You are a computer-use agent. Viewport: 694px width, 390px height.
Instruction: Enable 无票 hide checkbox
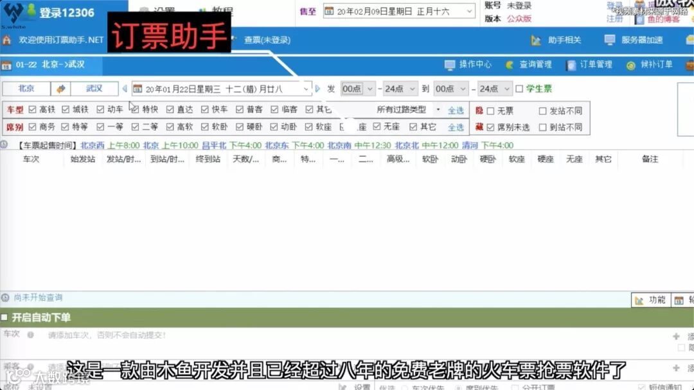click(x=490, y=111)
